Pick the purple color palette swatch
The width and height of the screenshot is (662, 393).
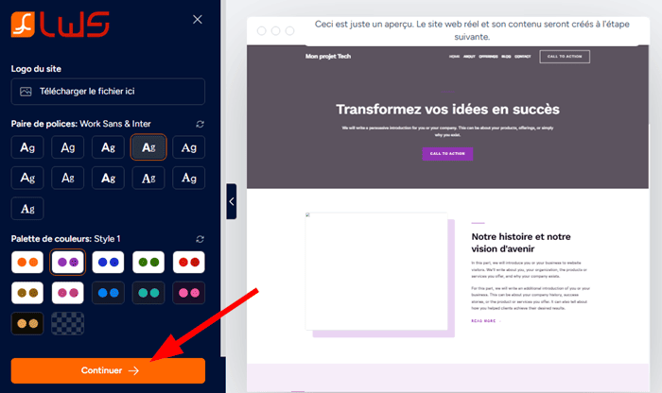[x=68, y=263]
